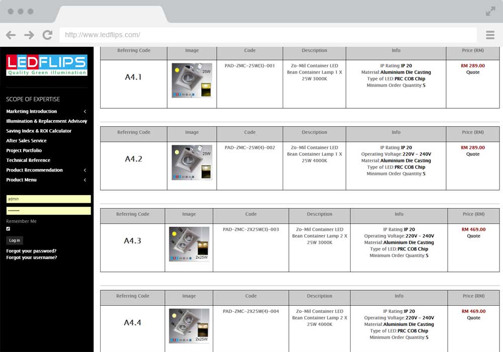Open Saving Index & ROI Calculator
The width and height of the screenshot is (503, 352).
coord(39,131)
